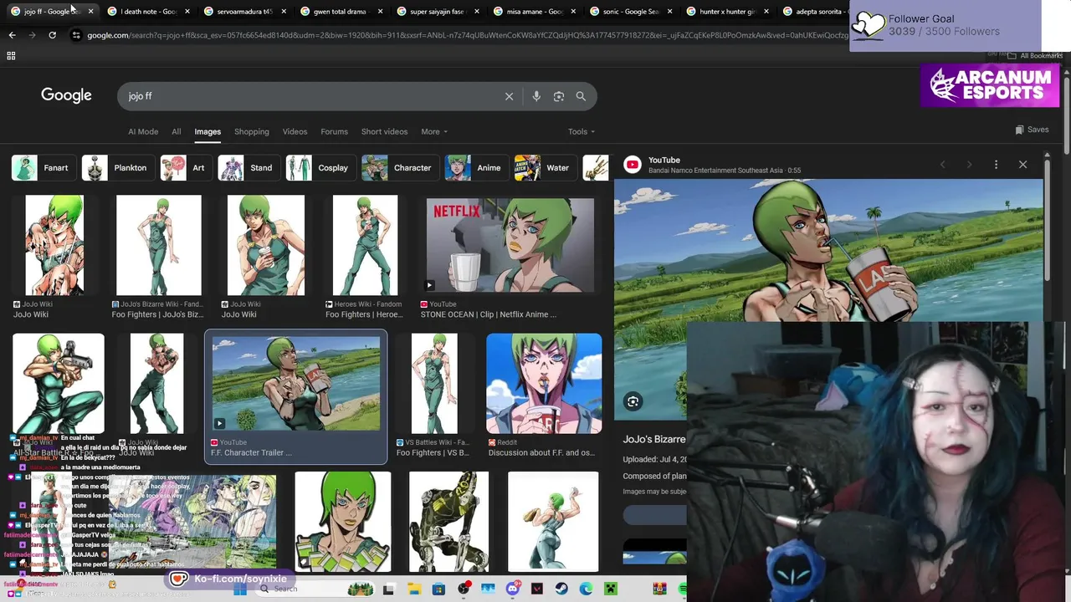Open the AI Mode search tab
Viewport: 1071px width, 602px height.
pos(143,131)
